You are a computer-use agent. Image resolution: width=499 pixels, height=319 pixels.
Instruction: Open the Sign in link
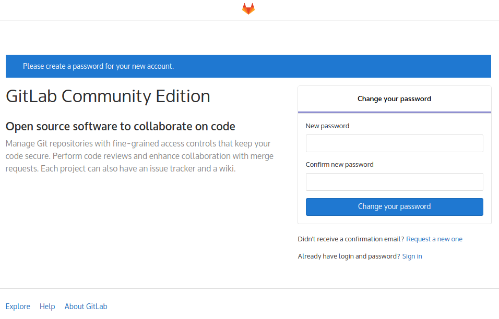(x=412, y=256)
